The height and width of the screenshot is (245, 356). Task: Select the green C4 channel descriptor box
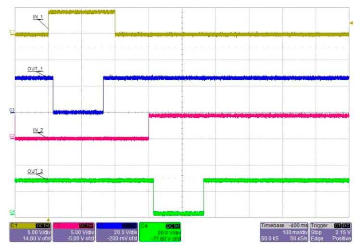click(x=160, y=232)
